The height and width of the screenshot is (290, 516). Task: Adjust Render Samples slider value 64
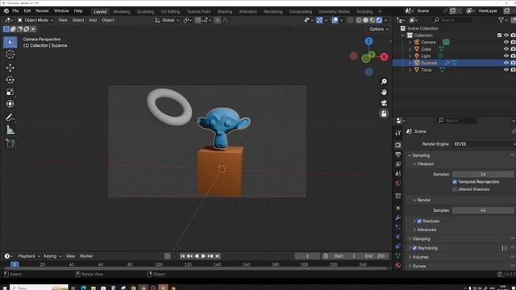coord(483,210)
